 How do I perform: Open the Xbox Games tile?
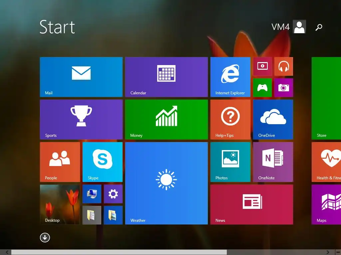tap(262, 88)
